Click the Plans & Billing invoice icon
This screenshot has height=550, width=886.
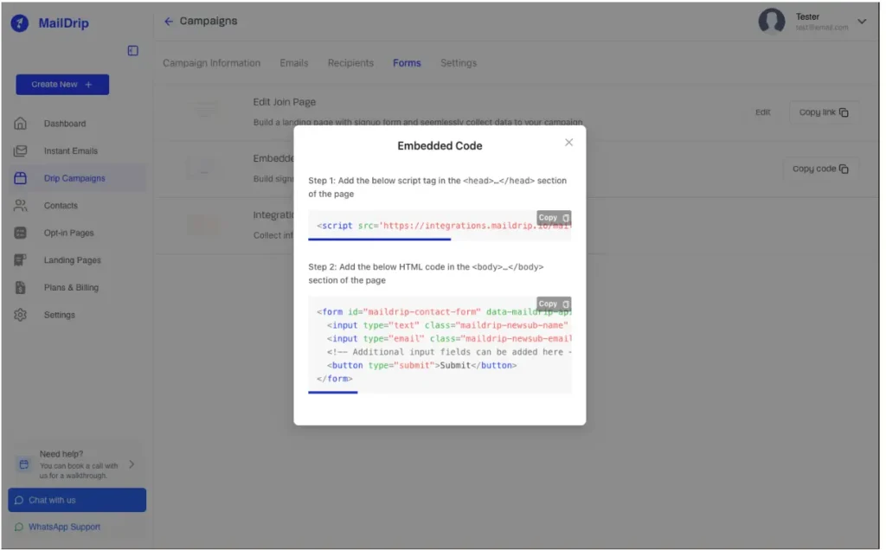pos(21,287)
